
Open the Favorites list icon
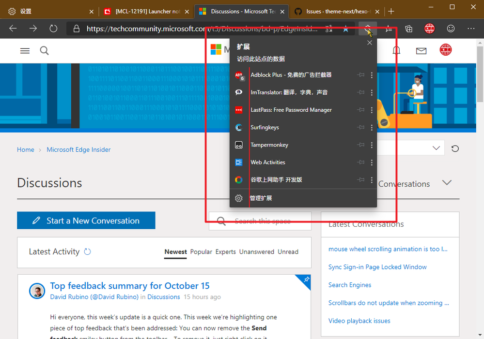389,29
